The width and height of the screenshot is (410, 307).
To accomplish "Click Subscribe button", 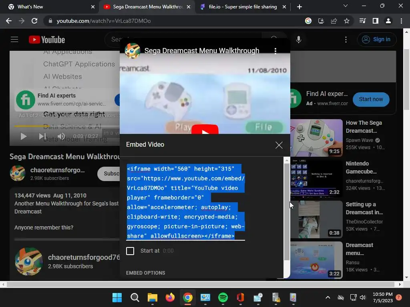I will tap(109, 173).
